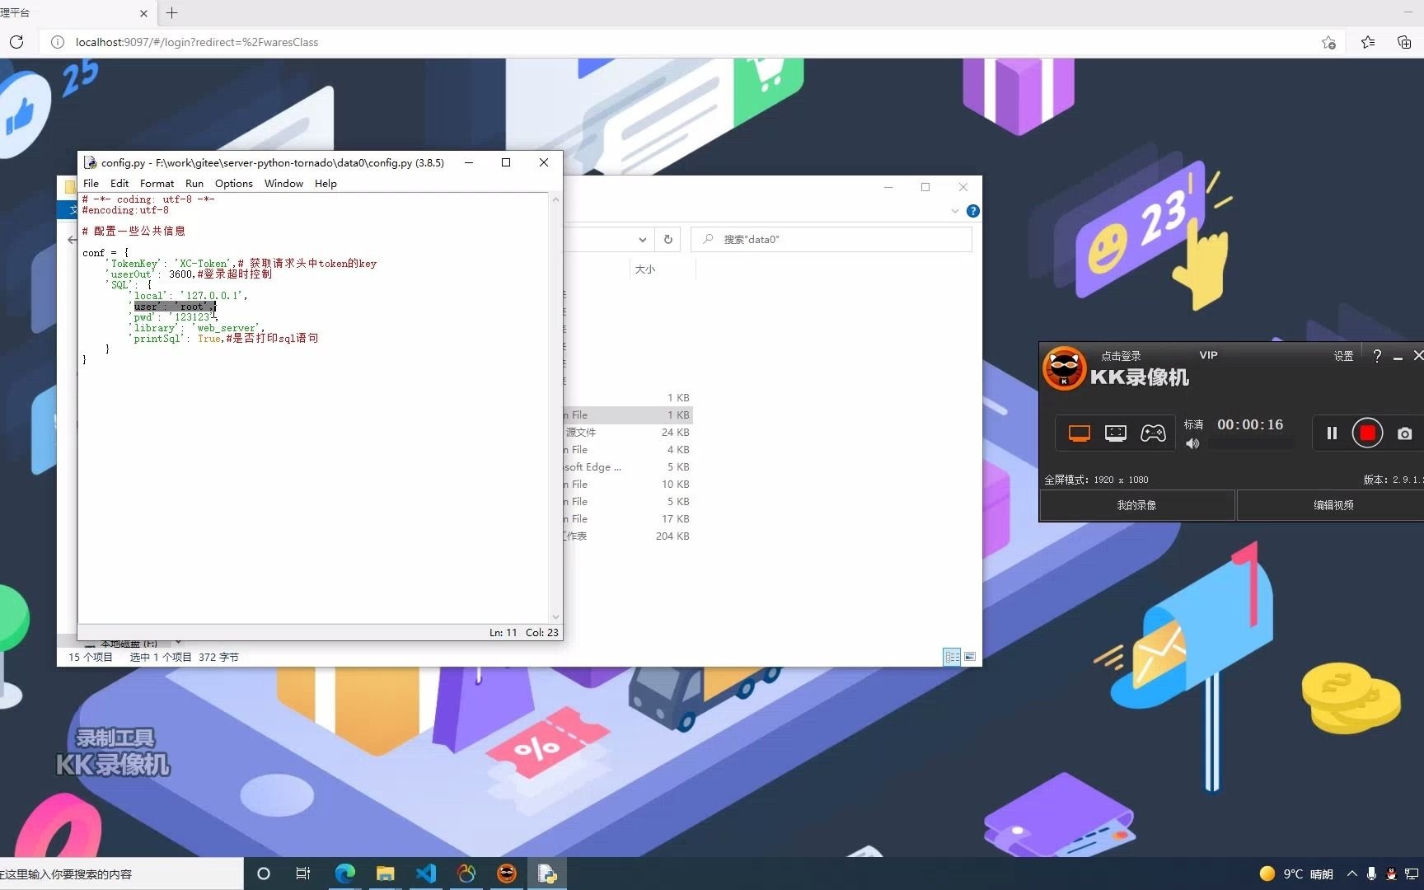Viewport: 1424px width, 890px height.
Task: Click the 'TokenKey' config line
Action: [x=241, y=264]
